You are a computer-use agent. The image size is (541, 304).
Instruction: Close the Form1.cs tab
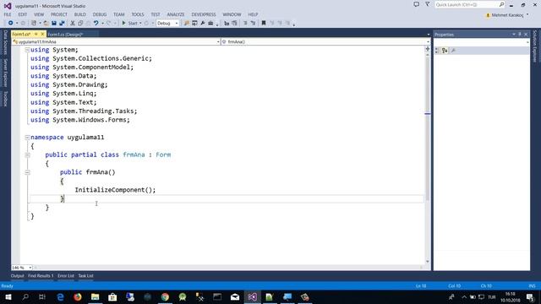[x=42, y=34]
